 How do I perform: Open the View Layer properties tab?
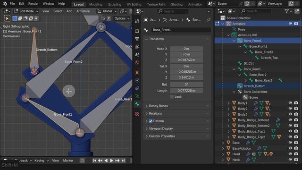click(137, 47)
